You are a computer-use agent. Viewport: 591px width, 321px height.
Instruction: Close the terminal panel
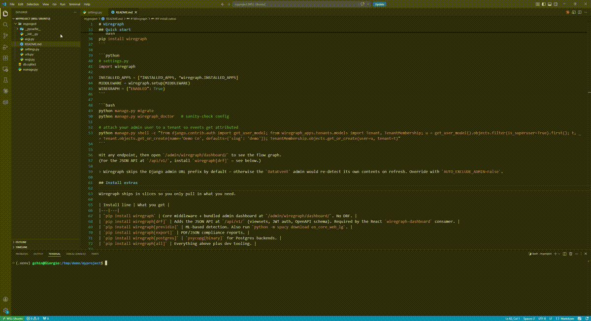(x=586, y=254)
